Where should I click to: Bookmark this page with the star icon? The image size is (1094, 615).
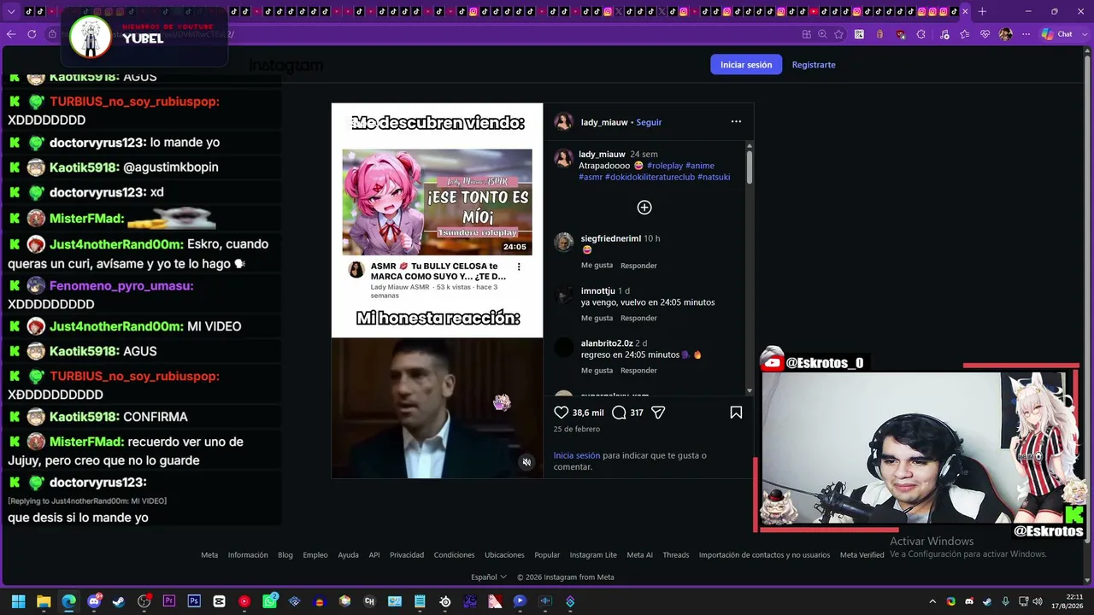tap(838, 34)
